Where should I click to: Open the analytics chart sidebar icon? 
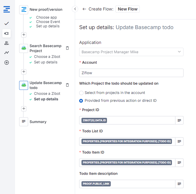7,53
